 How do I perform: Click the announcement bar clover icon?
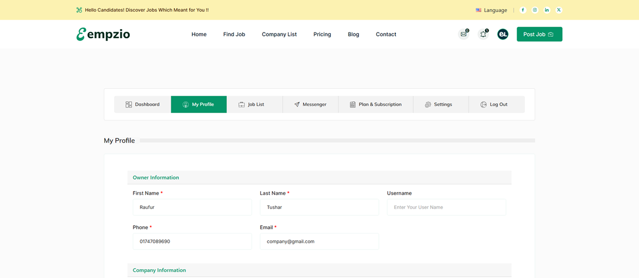[x=79, y=10]
